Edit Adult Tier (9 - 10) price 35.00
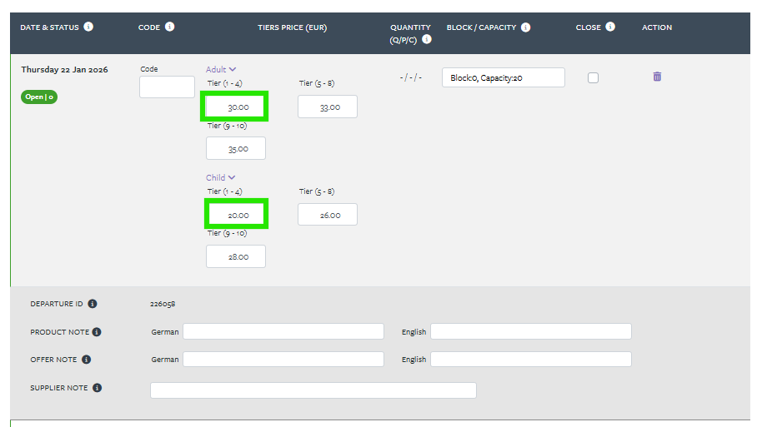Image resolution: width=767 pixels, height=427 pixels. pyautogui.click(x=236, y=148)
